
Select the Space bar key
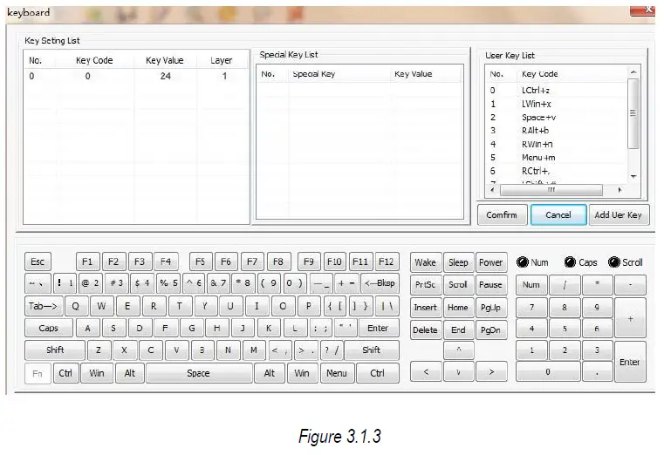pos(199,373)
